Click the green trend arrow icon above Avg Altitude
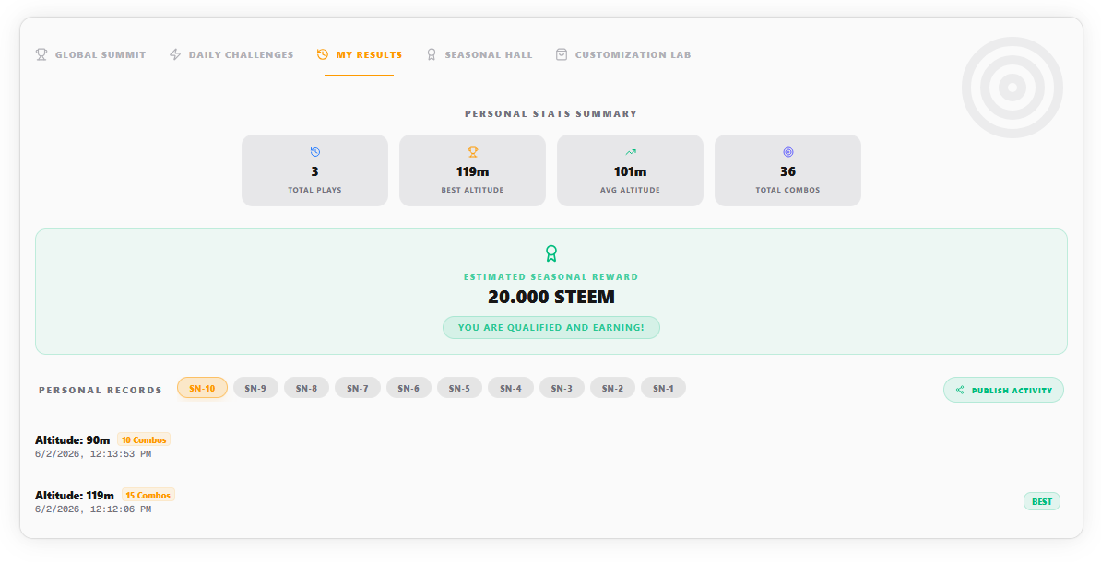The height and width of the screenshot is (562, 1101). click(x=630, y=151)
